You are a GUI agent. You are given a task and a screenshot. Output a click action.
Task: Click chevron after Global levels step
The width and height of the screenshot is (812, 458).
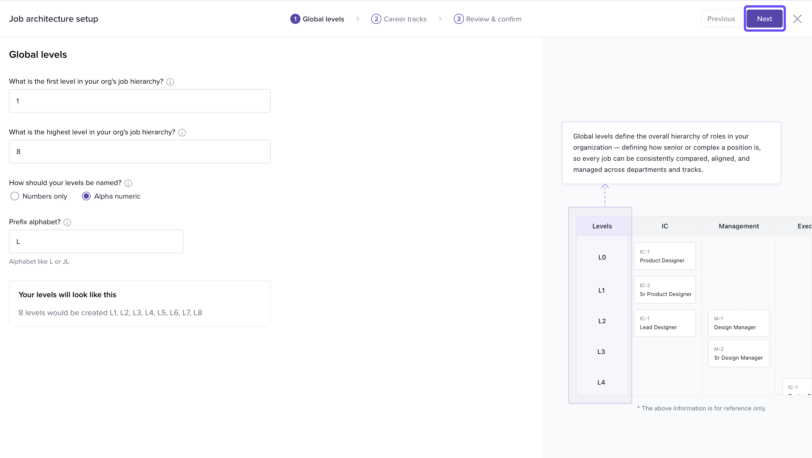pos(358,19)
